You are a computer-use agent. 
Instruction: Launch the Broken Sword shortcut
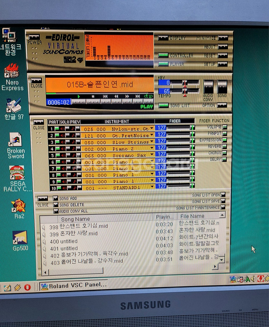15,145
